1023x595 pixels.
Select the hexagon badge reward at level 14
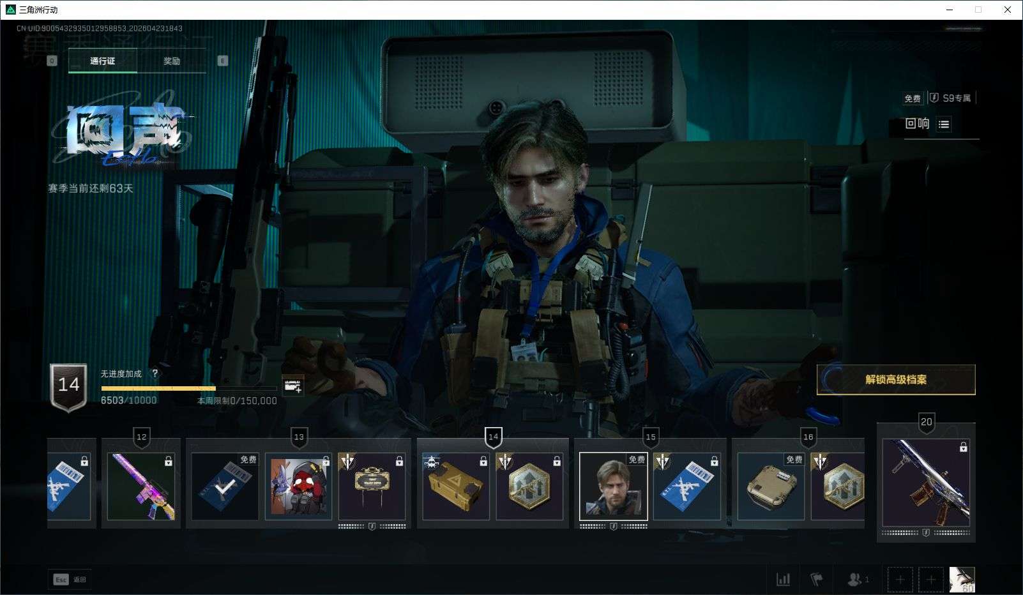click(529, 486)
